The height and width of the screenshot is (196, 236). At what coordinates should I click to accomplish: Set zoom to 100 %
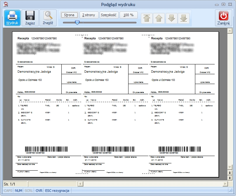[x=128, y=15]
